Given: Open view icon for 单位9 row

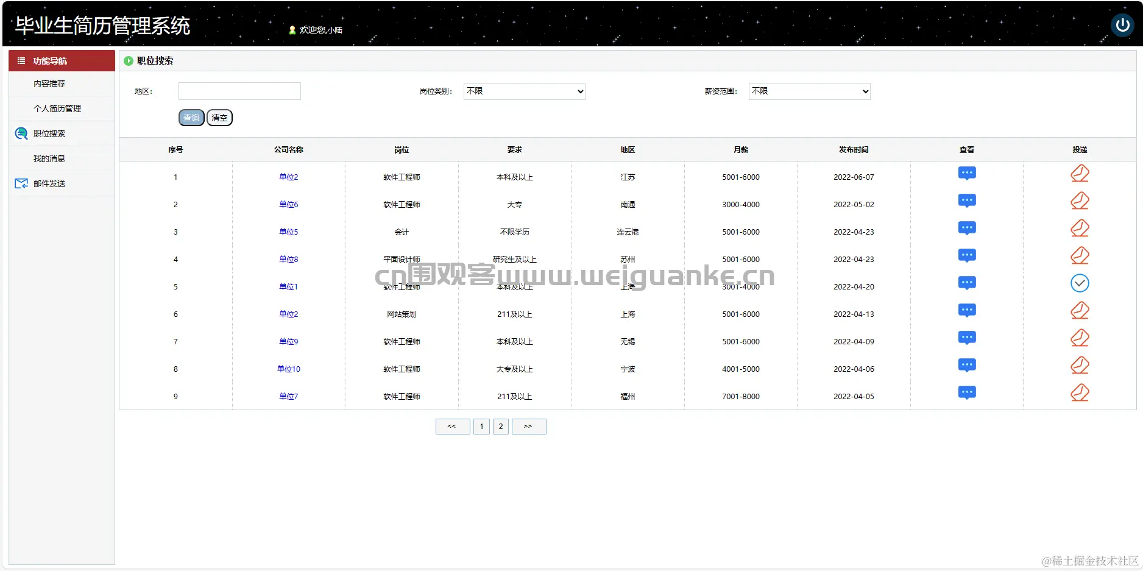Looking at the screenshot, I should click(x=967, y=338).
